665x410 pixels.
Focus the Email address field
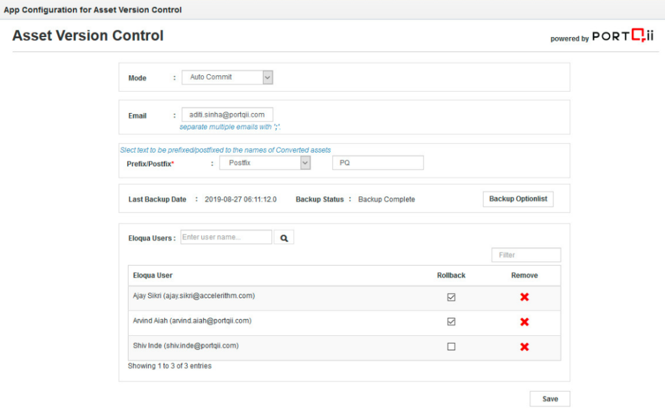(227, 114)
